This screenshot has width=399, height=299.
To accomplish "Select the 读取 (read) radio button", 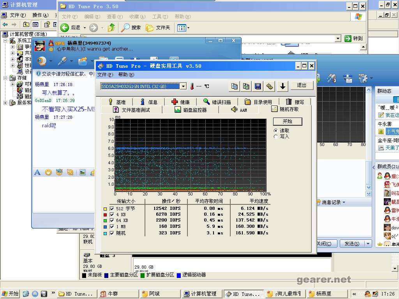I will click(x=275, y=131).
